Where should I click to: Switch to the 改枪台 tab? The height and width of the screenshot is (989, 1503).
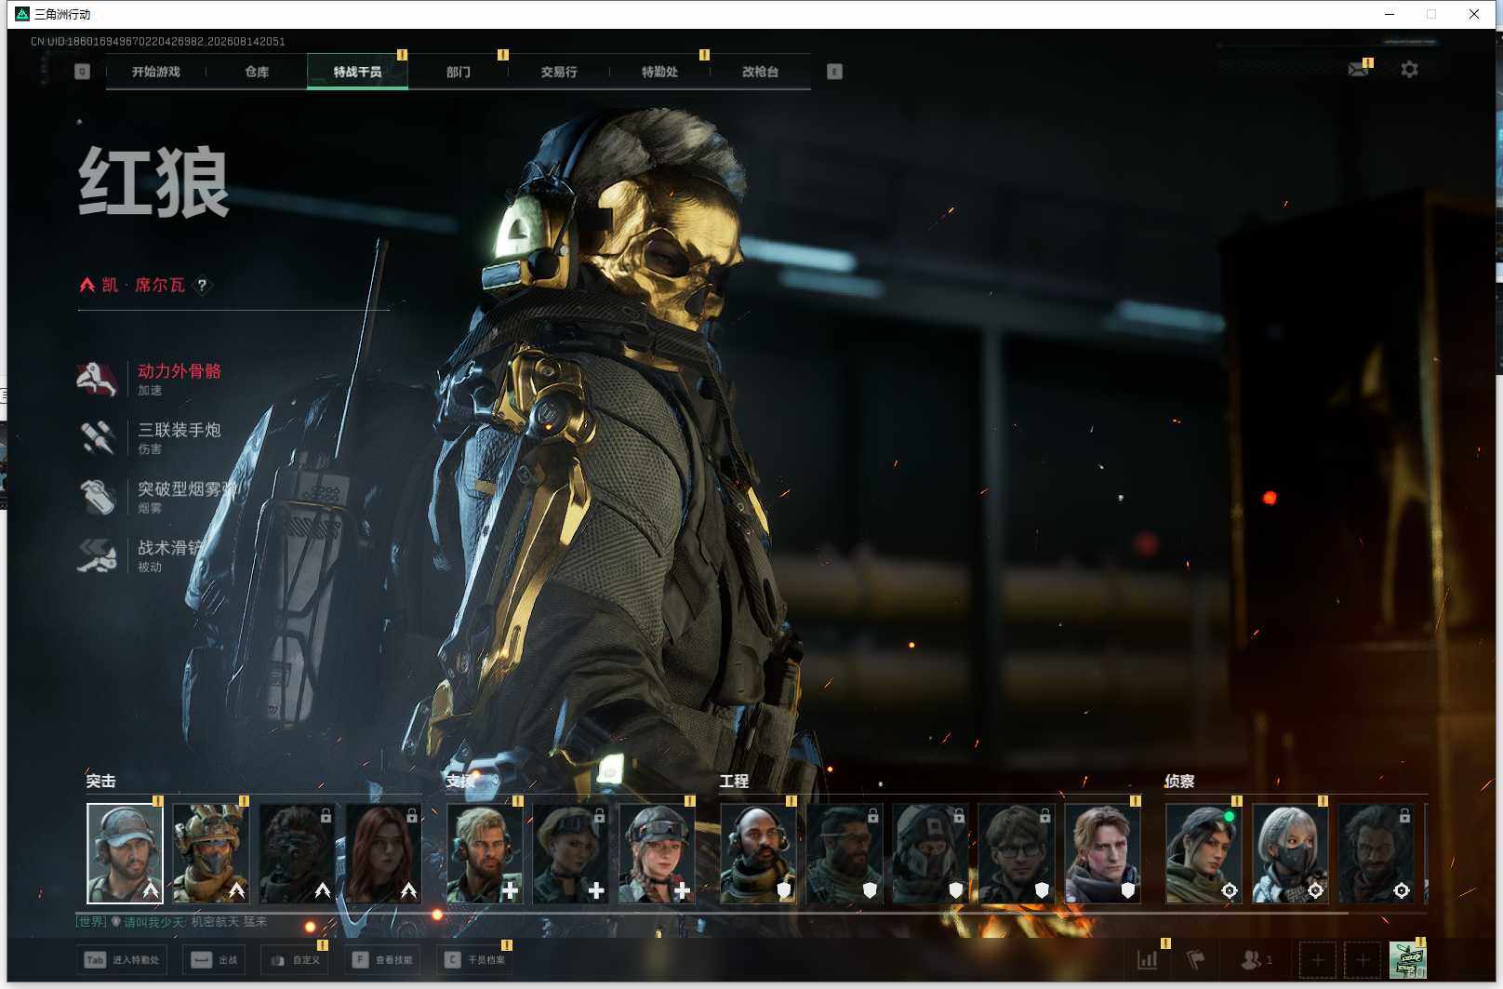tap(760, 72)
